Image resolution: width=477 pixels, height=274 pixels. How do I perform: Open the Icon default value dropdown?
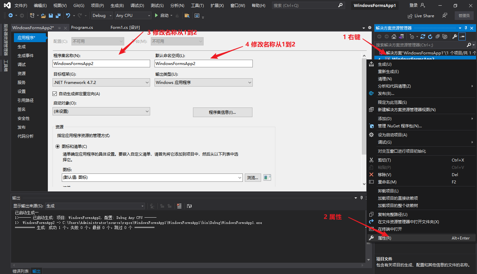(x=152, y=177)
